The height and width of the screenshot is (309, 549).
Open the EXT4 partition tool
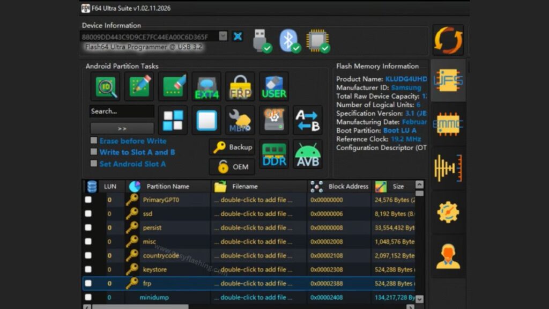coord(206,87)
